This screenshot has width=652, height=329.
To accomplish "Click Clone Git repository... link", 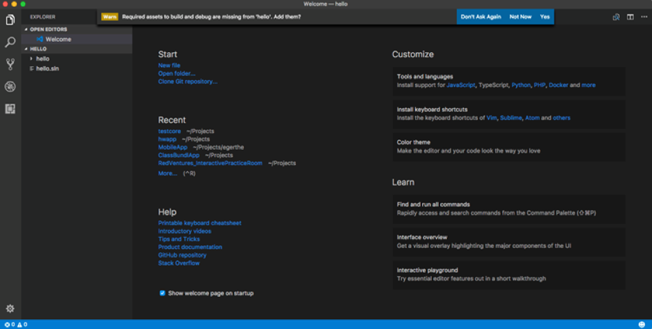I will (x=187, y=82).
